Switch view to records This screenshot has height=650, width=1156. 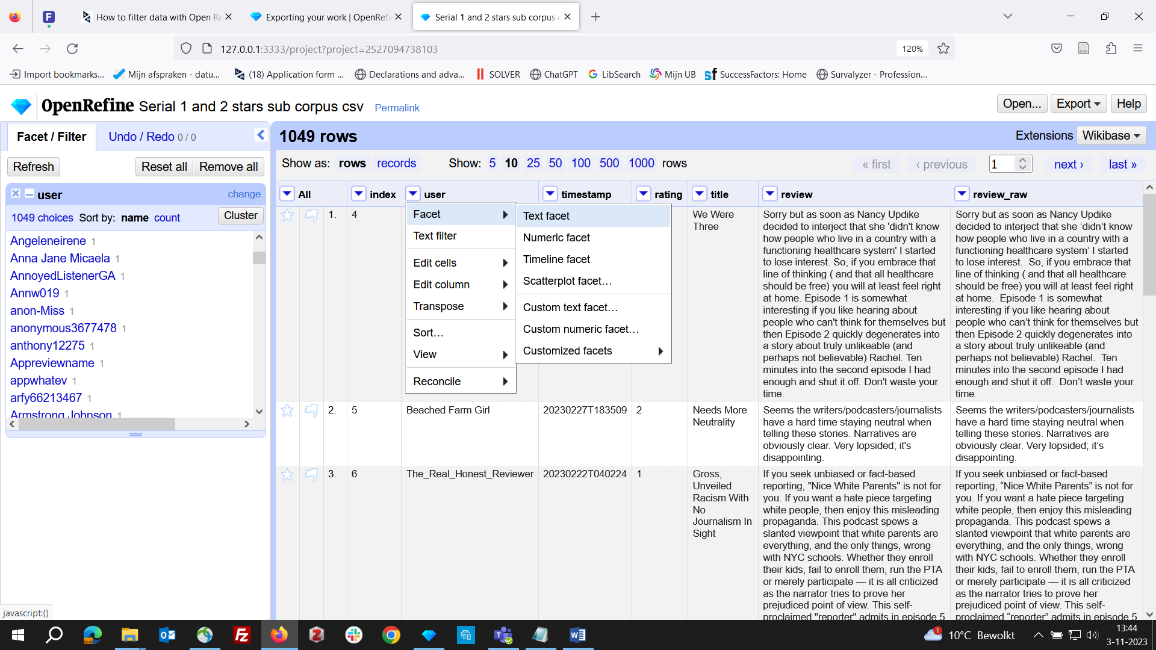click(396, 163)
